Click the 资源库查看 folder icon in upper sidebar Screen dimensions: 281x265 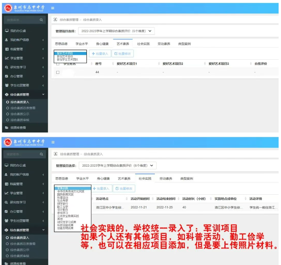coord(6,128)
